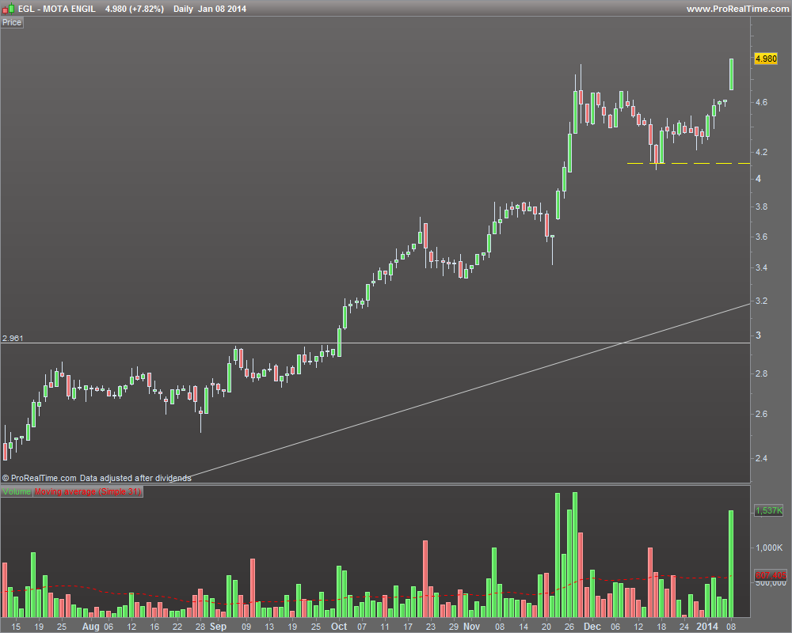Screen dimensions: 792x633
Task: Open the www.ProRealTime.com link
Action: click(737, 9)
